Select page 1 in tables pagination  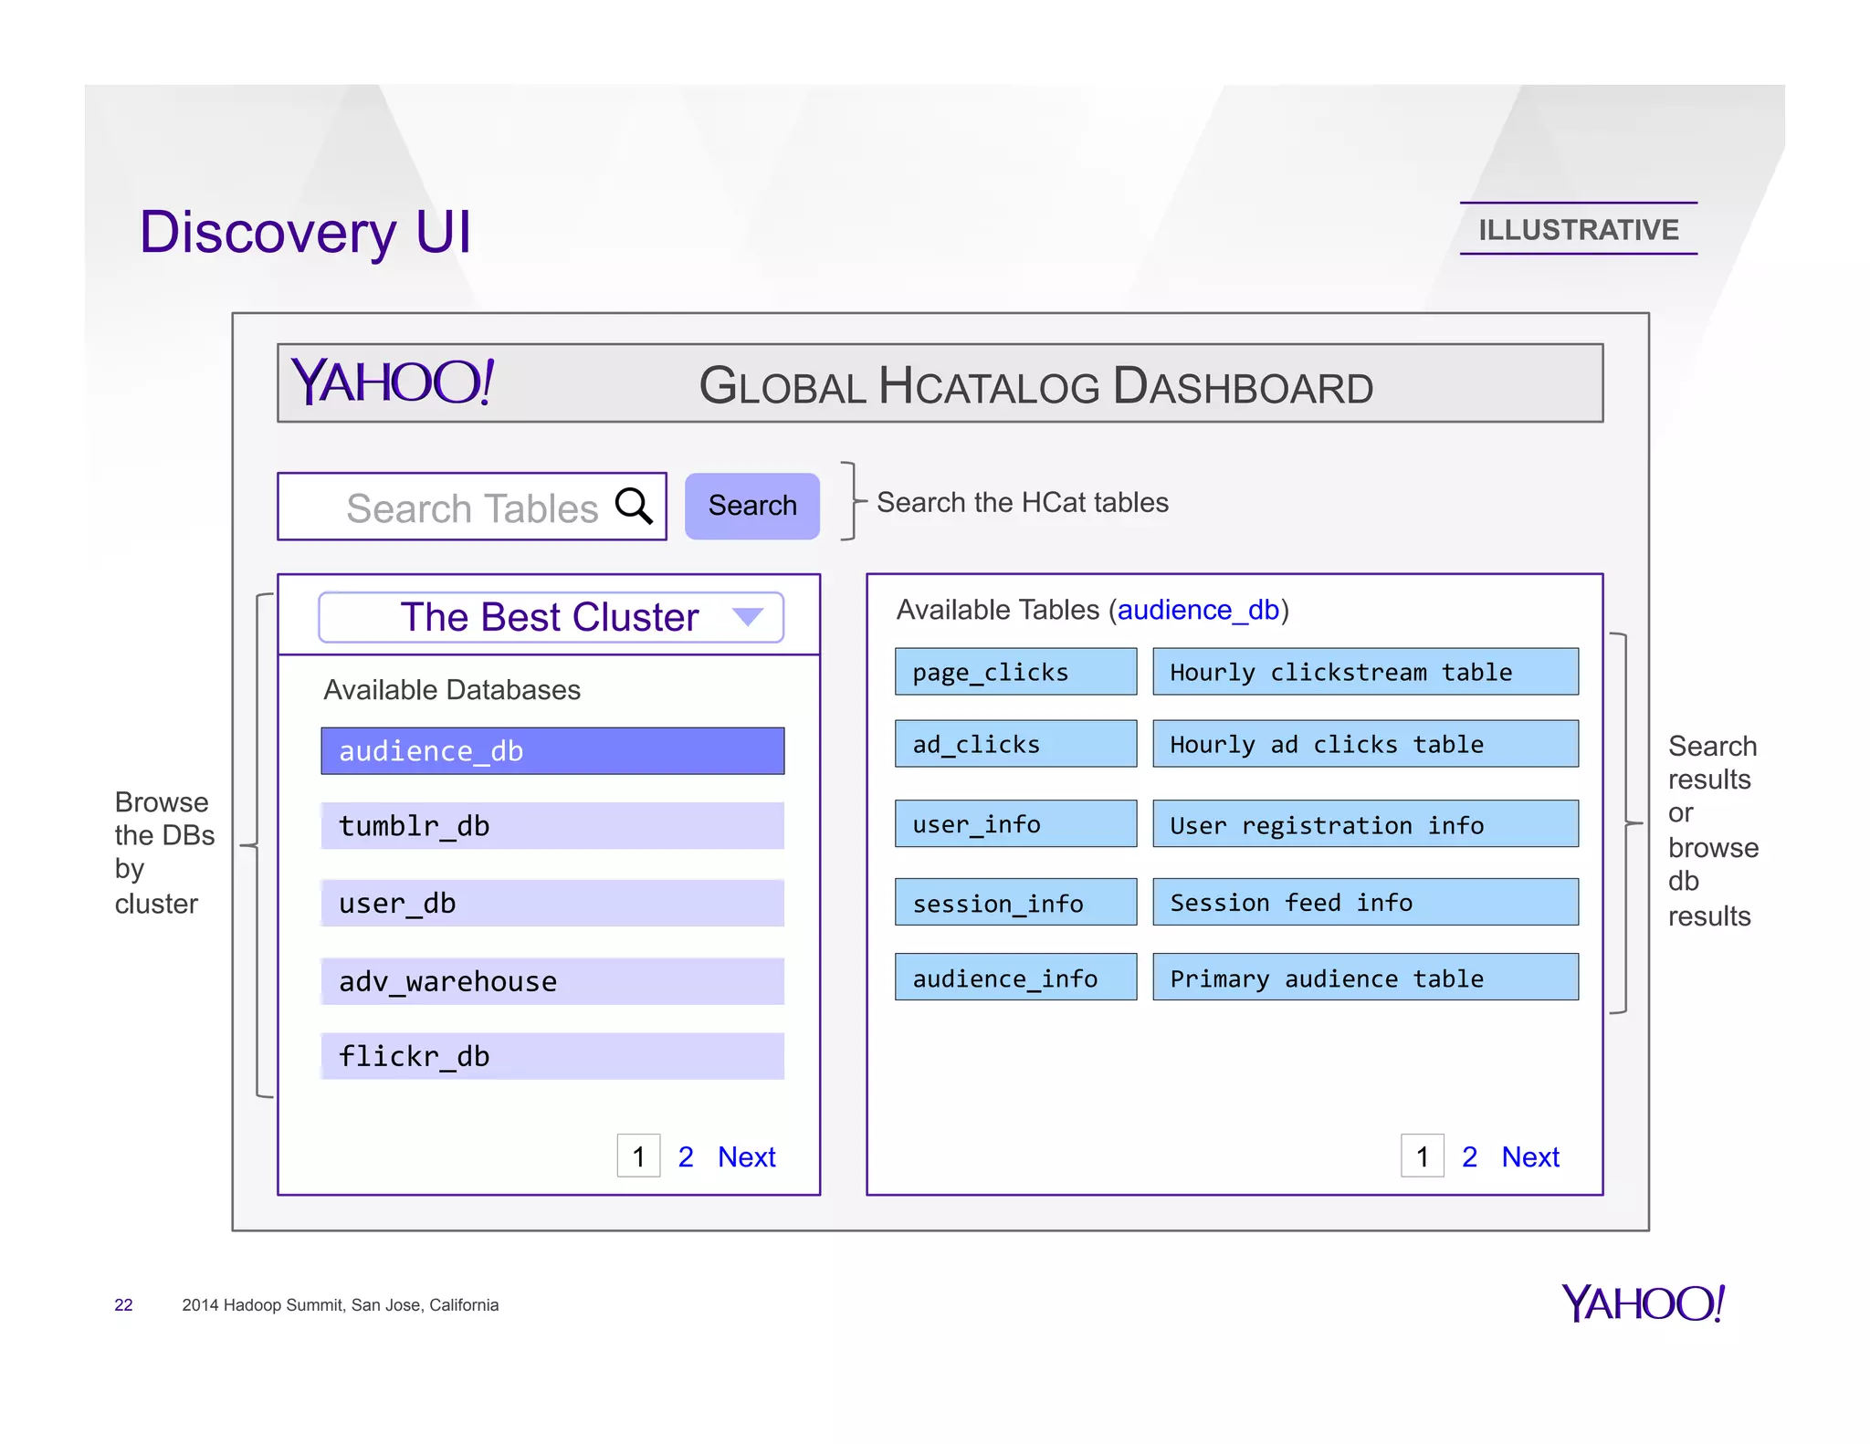[1422, 1157]
